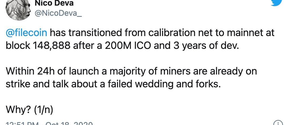This screenshot has width=287, height=125.
Task: Click the Oct 18, 2020 tweet date
Action: pos(70,124)
